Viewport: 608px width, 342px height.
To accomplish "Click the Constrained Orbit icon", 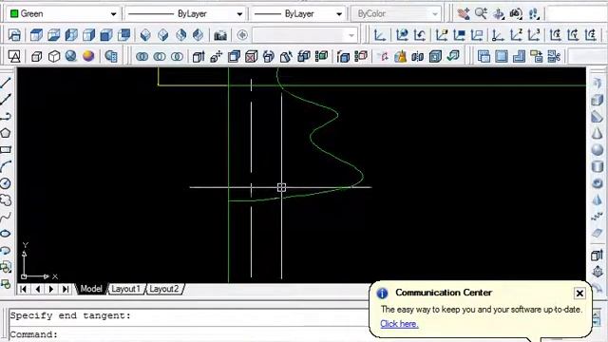I will tap(498, 14).
